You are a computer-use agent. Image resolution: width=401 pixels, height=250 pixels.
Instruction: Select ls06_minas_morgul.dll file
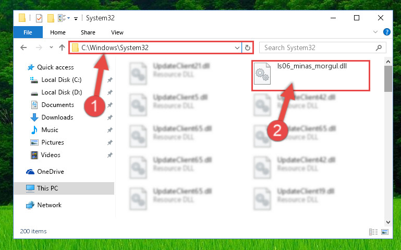(x=310, y=74)
